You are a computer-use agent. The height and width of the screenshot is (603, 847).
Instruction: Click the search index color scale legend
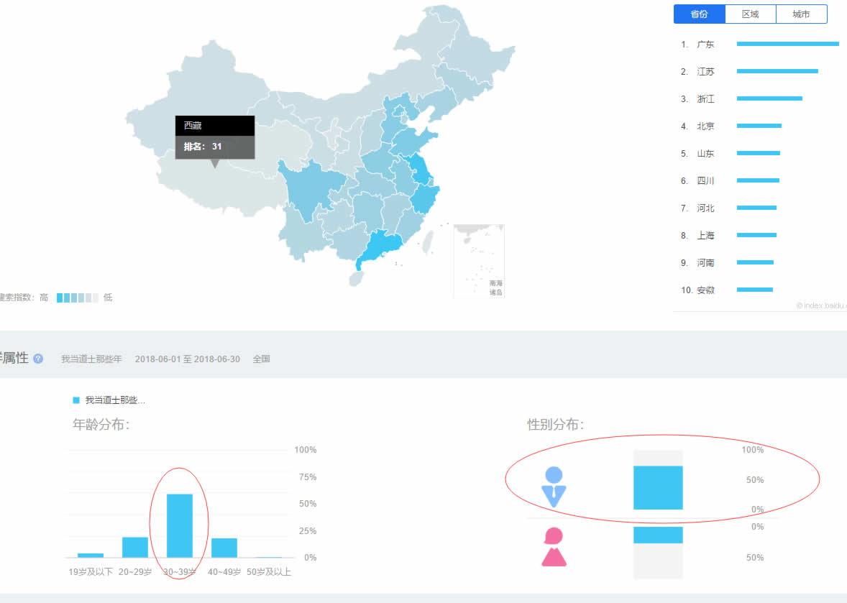[77, 298]
